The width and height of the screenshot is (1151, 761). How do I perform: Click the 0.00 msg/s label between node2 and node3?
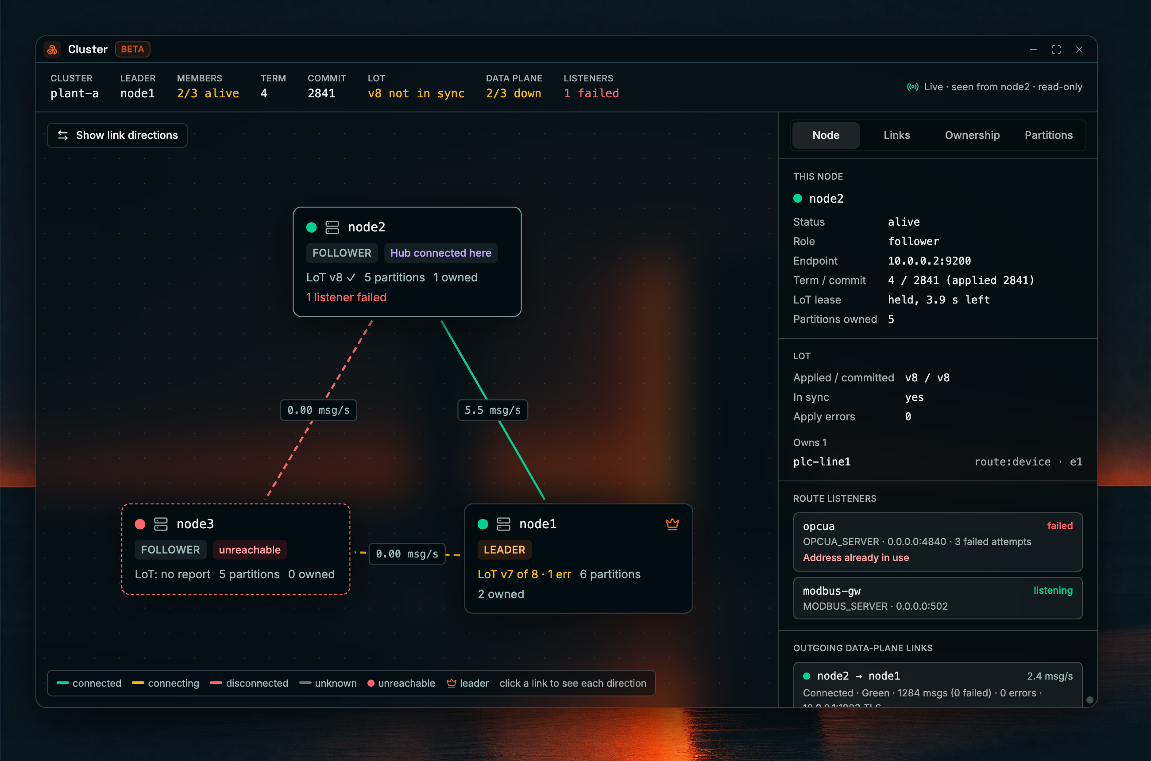319,410
